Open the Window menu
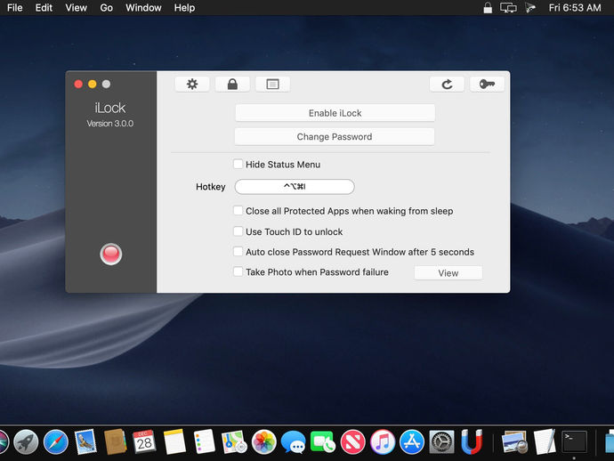This screenshot has width=614, height=461. pyautogui.click(x=143, y=8)
